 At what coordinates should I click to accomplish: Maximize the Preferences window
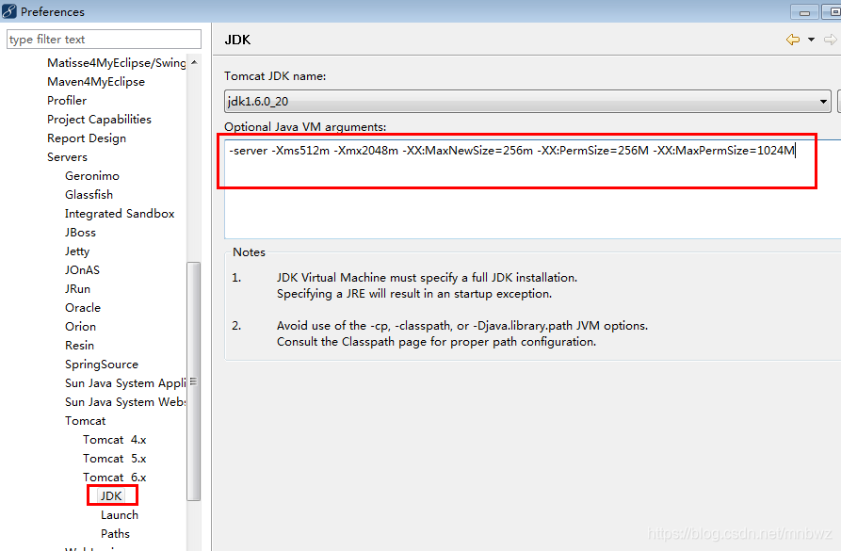[x=832, y=12]
